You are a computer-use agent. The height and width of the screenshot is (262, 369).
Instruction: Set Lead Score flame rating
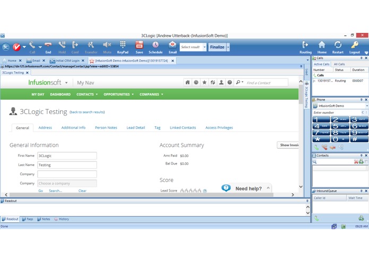tap(191, 190)
